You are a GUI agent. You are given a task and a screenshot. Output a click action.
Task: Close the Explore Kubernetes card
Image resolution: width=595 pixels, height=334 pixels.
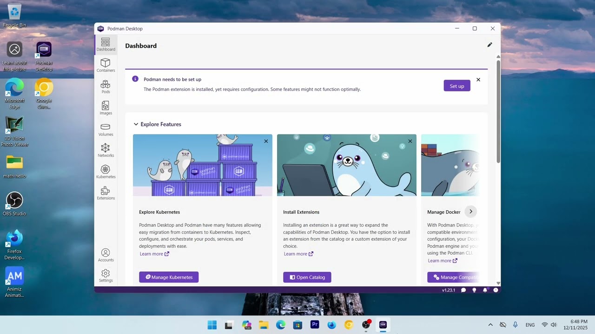(266, 141)
